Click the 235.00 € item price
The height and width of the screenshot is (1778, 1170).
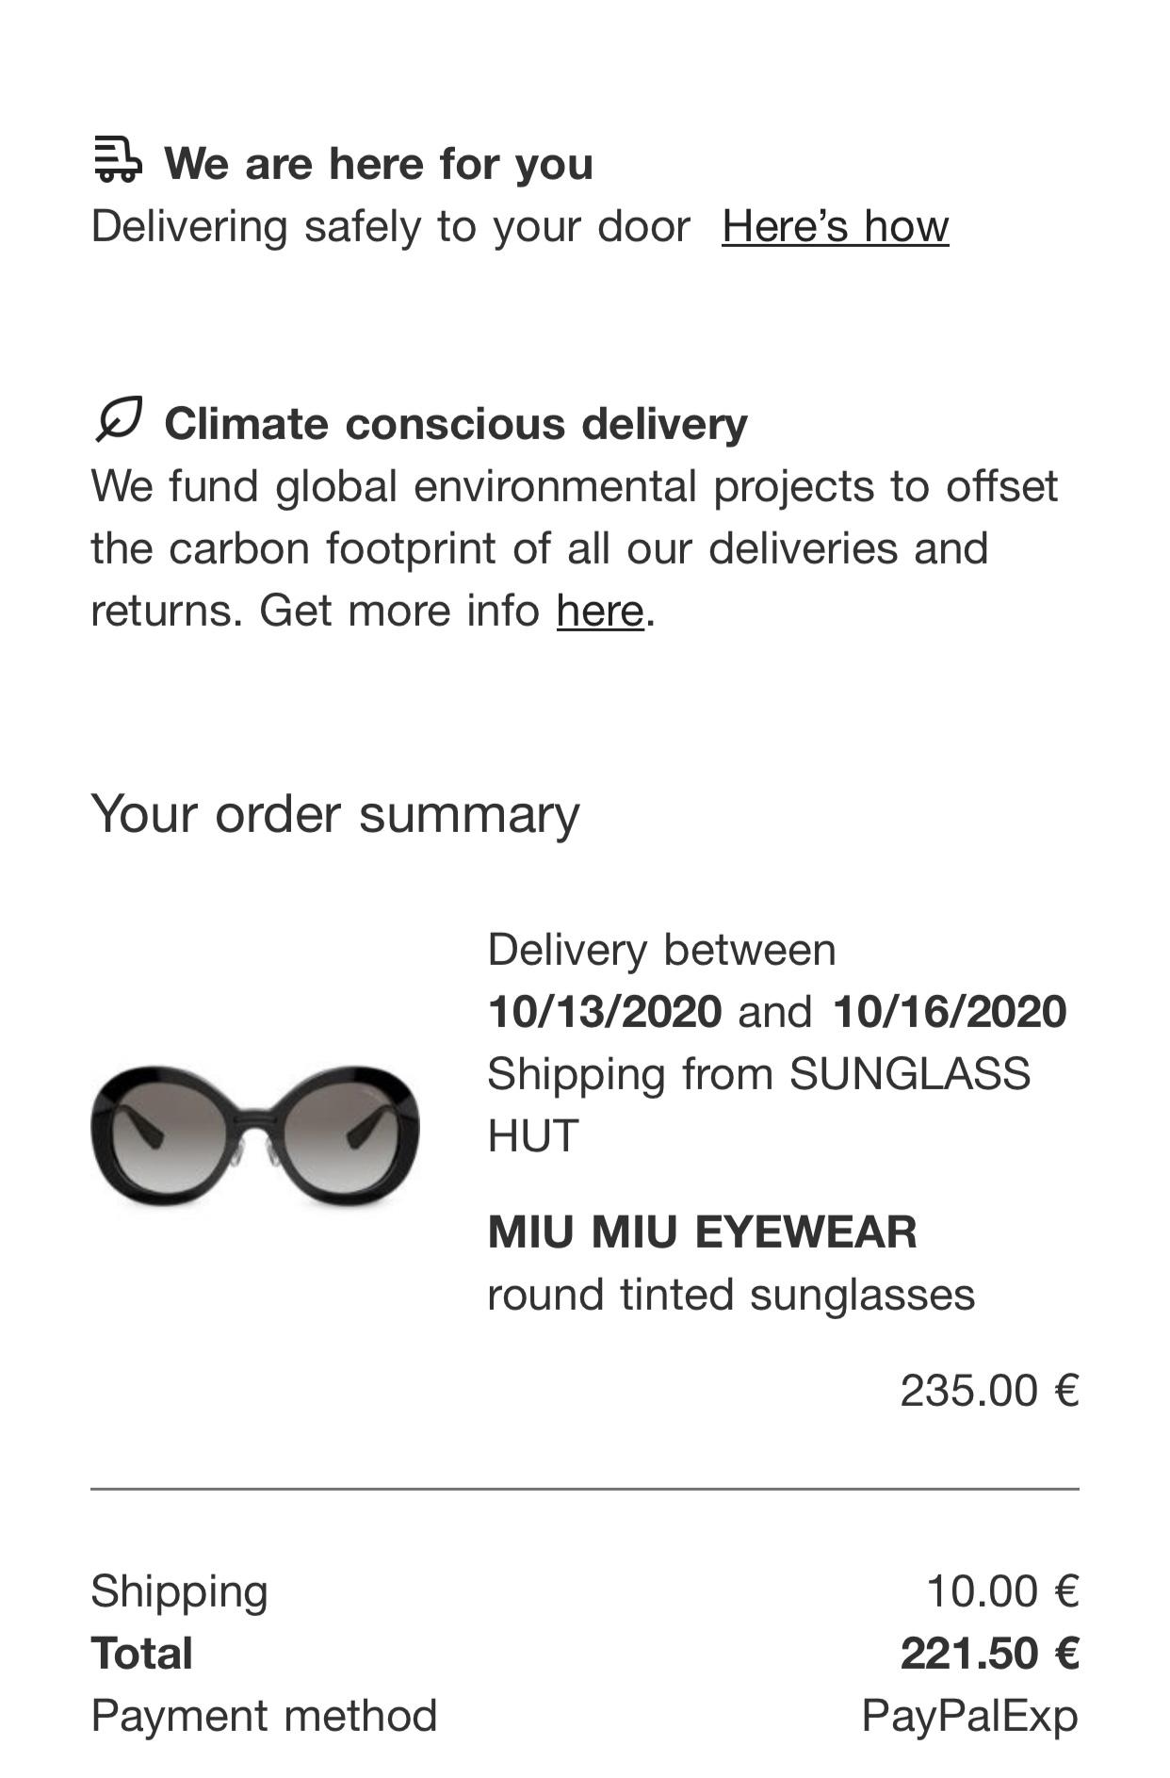tap(988, 1390)
